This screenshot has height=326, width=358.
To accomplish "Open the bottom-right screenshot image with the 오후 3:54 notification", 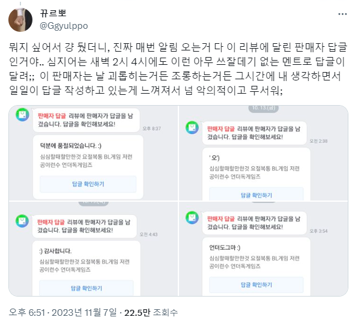I will click(264, 249).
